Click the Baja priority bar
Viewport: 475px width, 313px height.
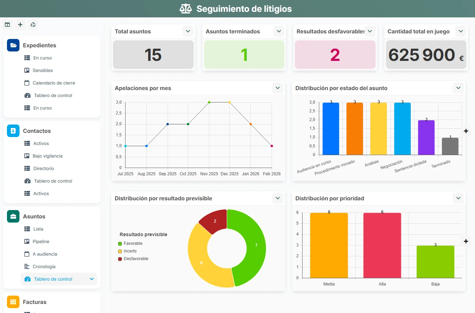[x=435, y=262]
